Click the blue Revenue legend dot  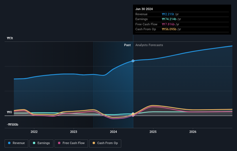tap(9, 143)
